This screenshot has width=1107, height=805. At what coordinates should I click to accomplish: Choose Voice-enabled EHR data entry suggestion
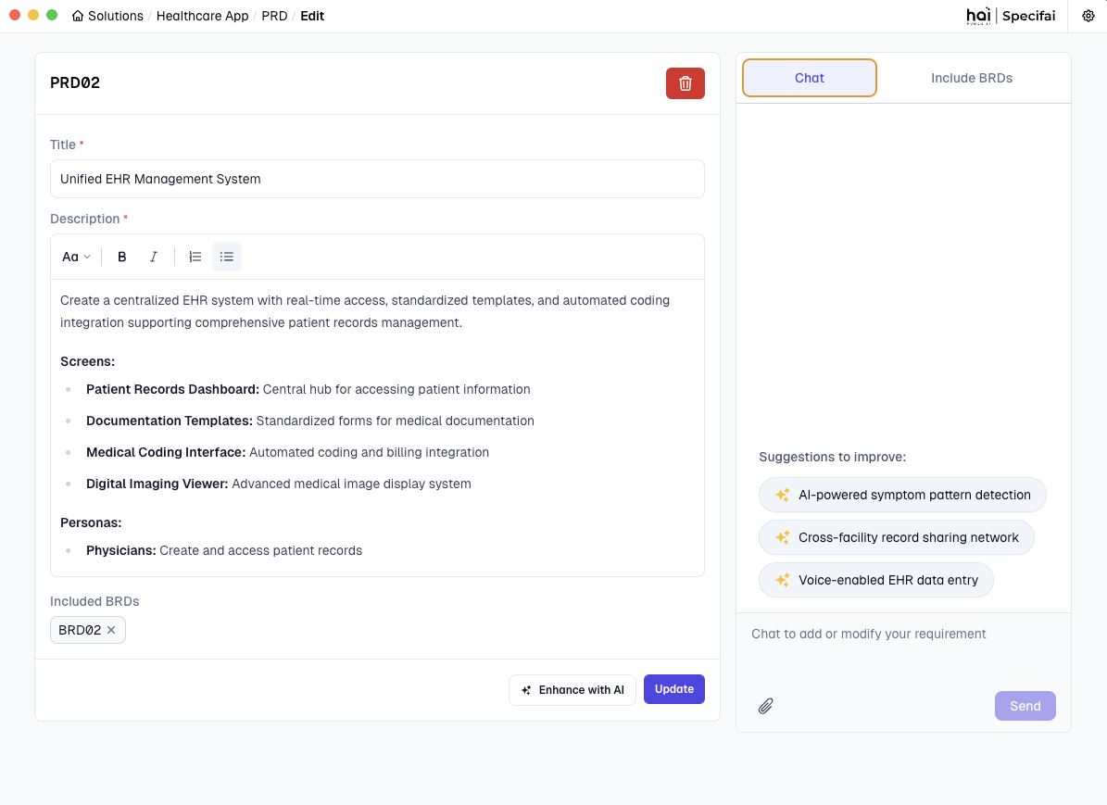click(x=875, y=580)
